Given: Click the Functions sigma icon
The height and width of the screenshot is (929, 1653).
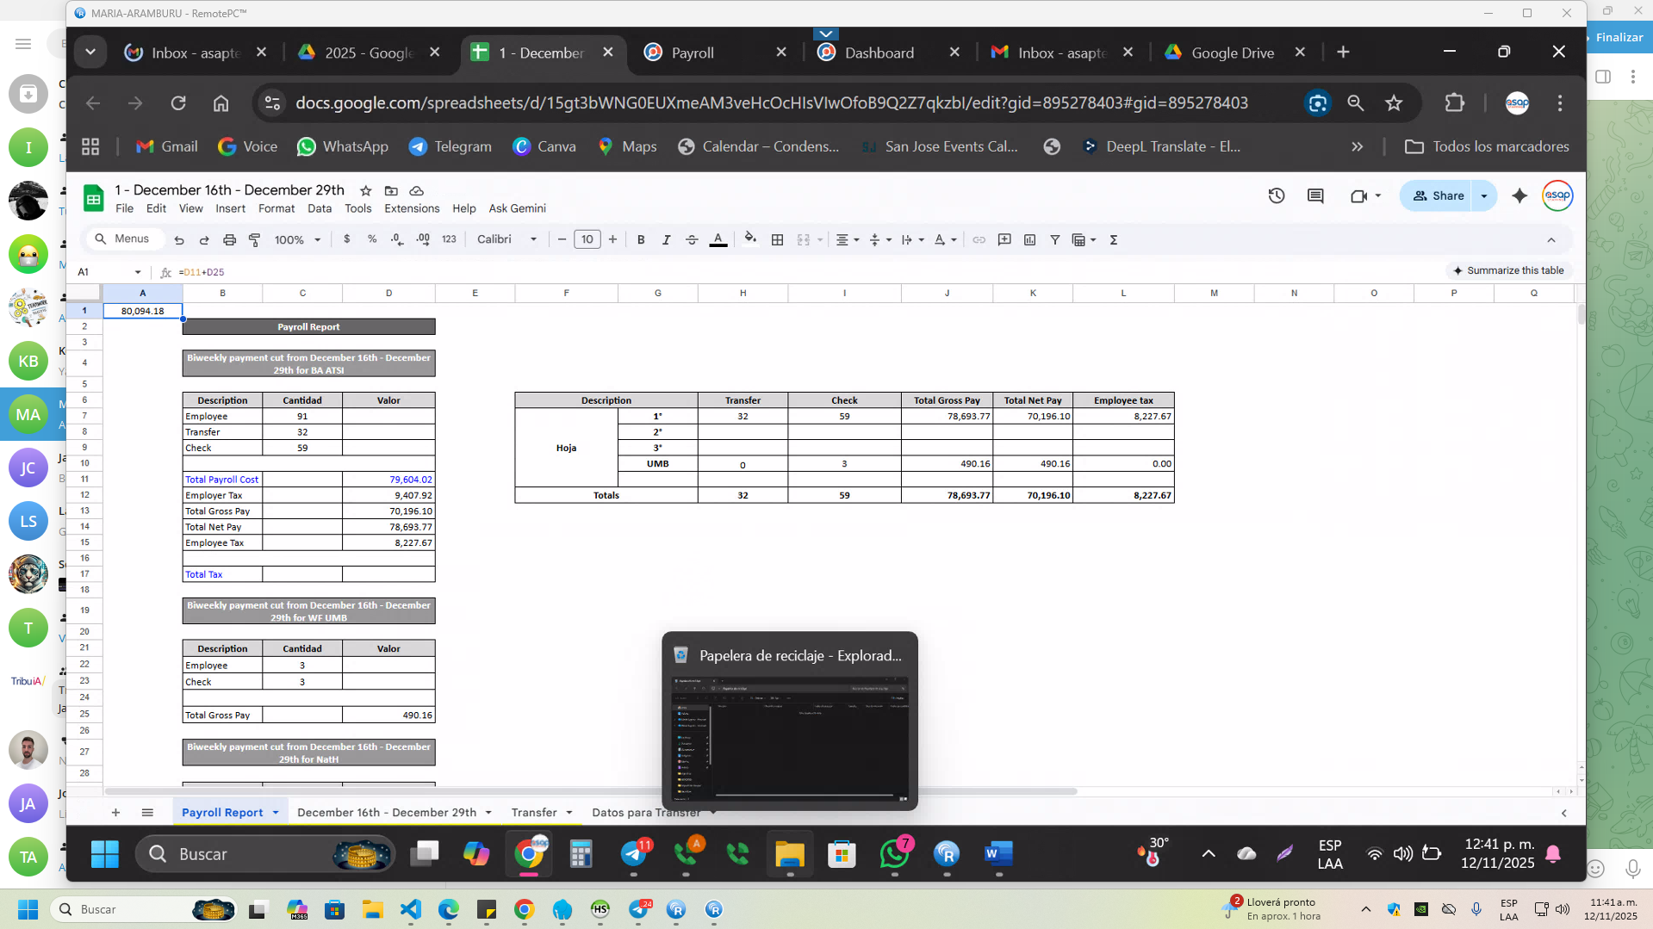Looking at the screenshot, I should pyautogui.click(x=1113, y=240).
